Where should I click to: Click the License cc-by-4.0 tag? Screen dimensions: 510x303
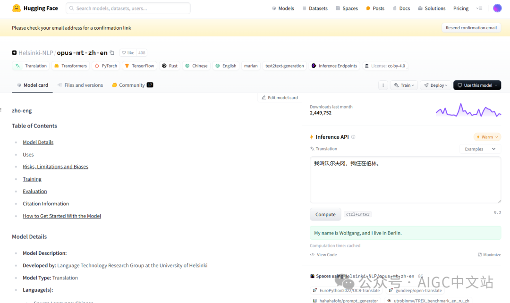(385, 66)
